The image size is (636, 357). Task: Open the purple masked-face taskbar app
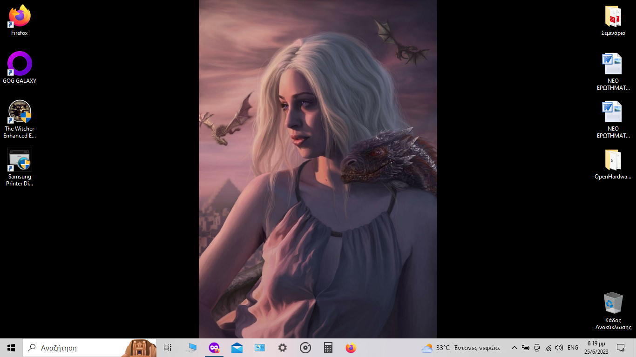pyautogui.click(x=214, y=348)
